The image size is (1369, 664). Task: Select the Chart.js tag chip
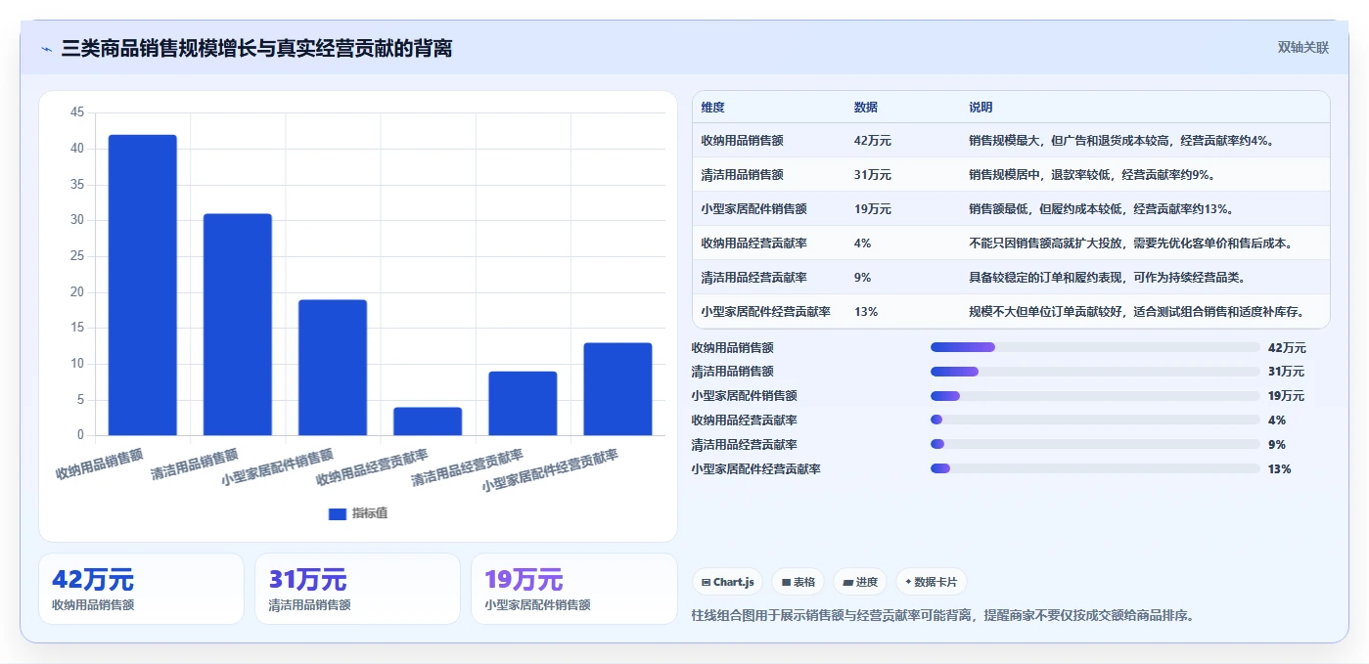click(x=727, y=582)
